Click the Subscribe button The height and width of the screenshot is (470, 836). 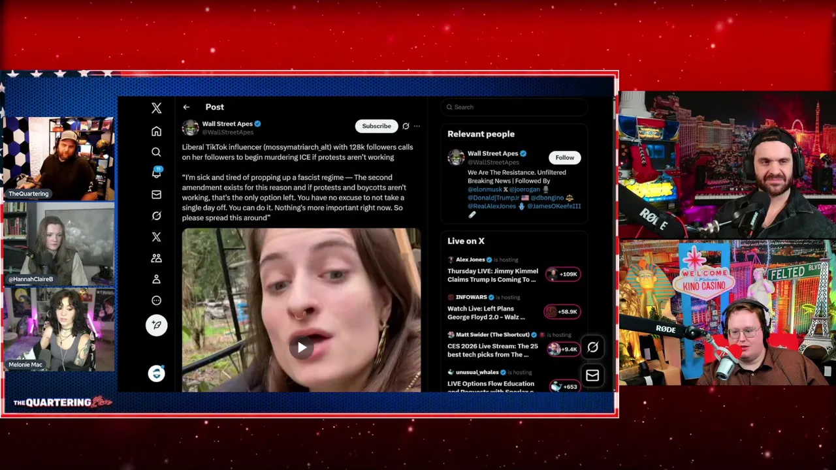(x=376, y=126)
